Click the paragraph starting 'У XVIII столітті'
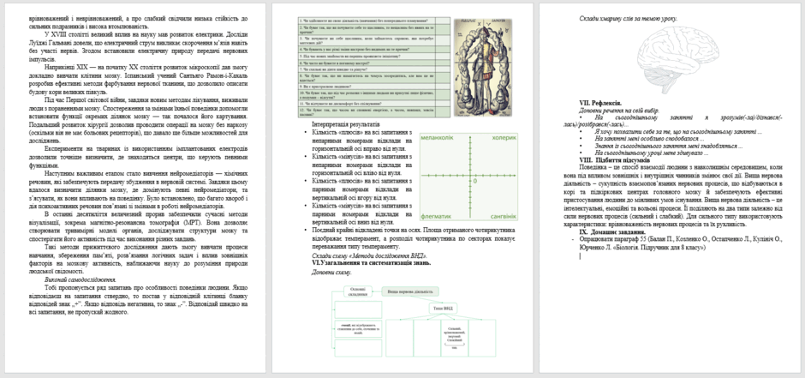 pyautogui.click(x=139, y=47)
